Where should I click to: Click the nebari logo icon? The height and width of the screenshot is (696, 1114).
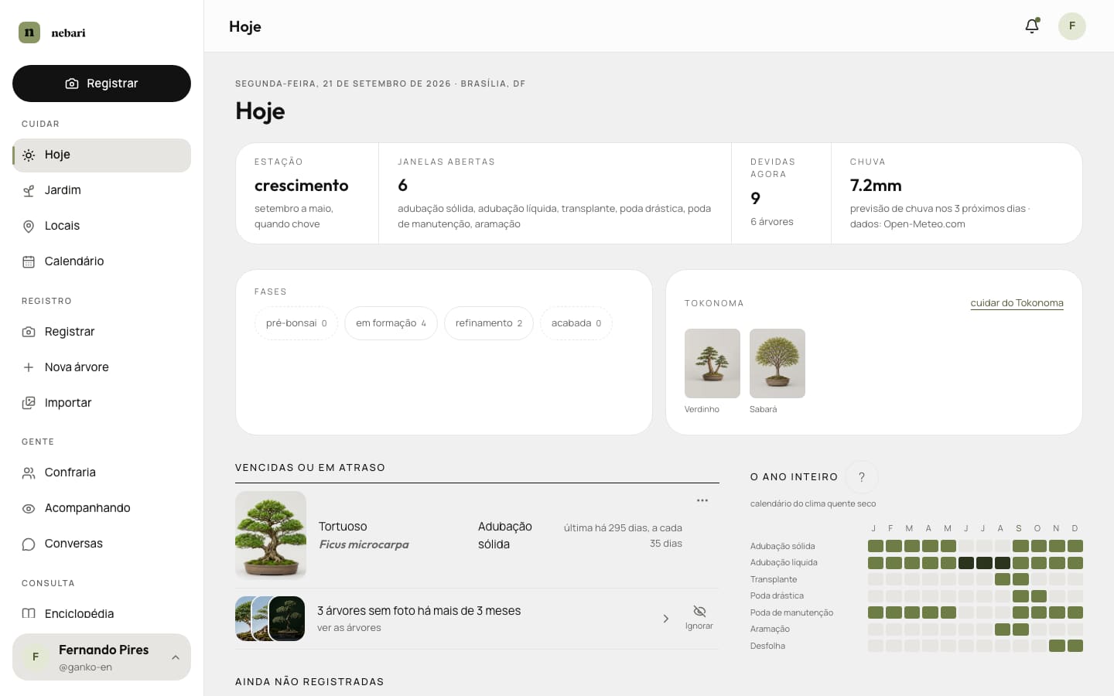29,32
